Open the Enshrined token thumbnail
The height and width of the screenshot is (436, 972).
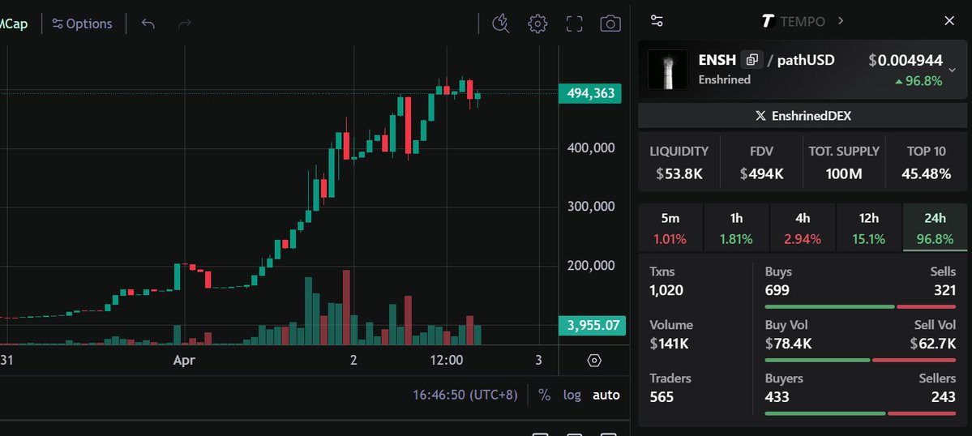click(x=668, y=70)
